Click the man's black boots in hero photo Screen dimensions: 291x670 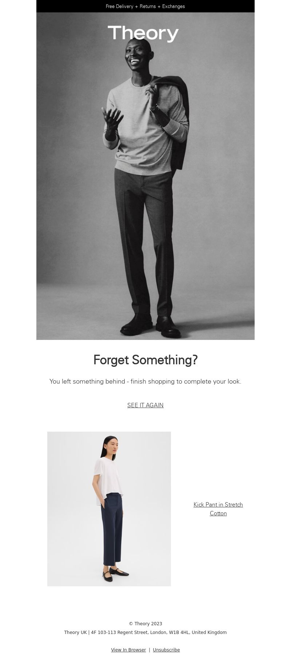pyautogui.click(x=152, y=325)
